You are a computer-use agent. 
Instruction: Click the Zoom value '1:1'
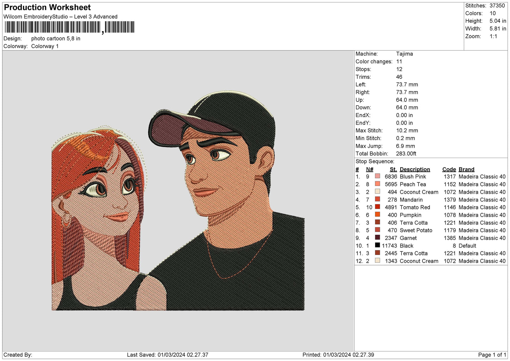493,36
